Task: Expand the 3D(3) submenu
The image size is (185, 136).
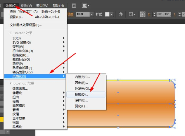Action: 35,38
